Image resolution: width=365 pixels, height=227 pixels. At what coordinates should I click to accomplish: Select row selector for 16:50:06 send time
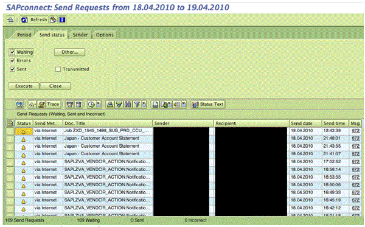(10, 186)
